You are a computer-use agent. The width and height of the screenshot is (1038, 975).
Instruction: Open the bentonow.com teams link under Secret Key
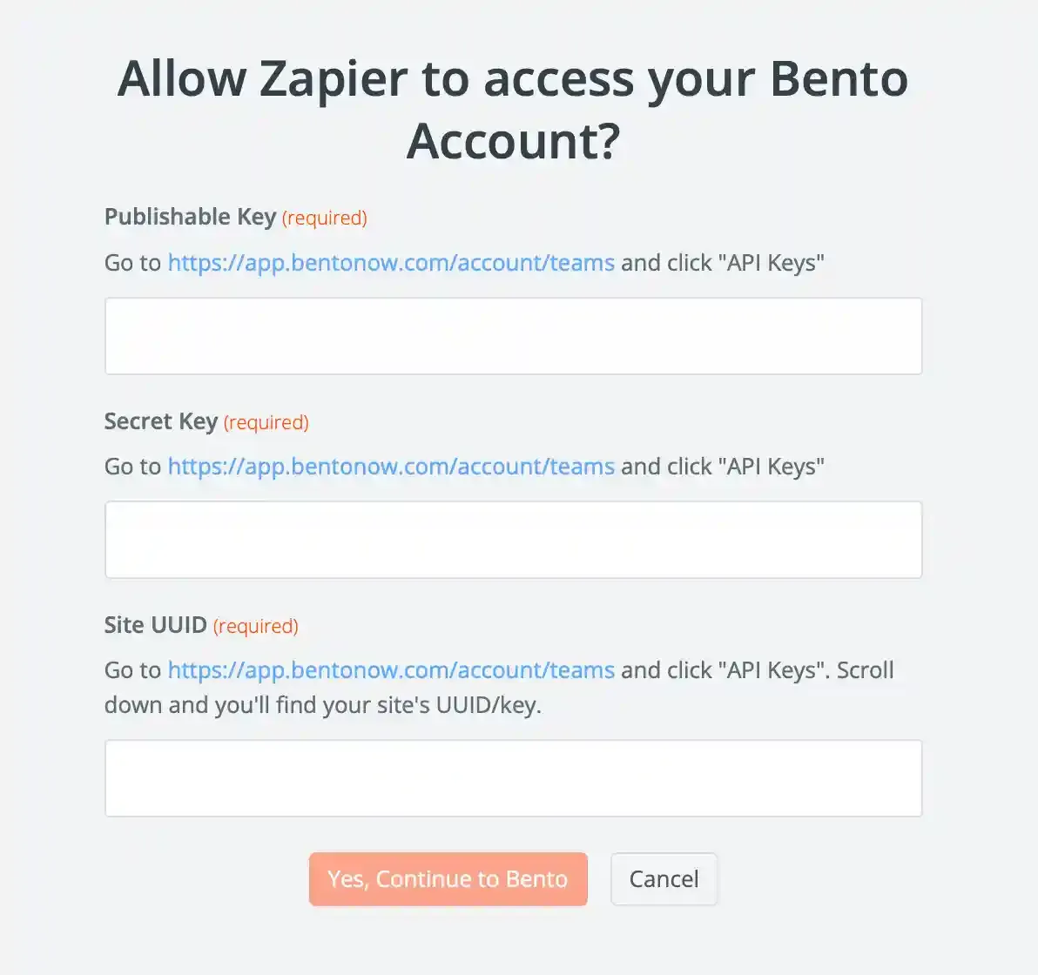(x=390, y=466)
